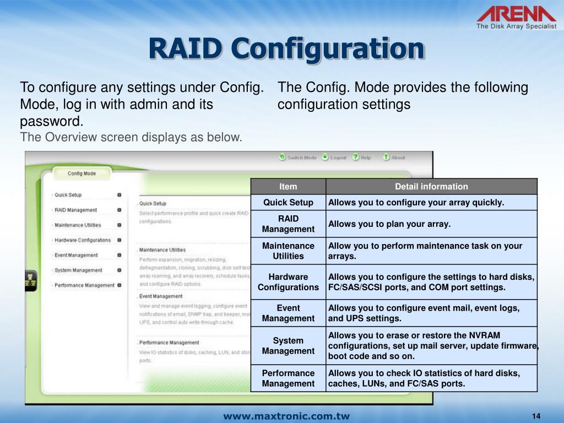Click the www.maxtronic.com.tw footer link

click(x=286, y=416)
